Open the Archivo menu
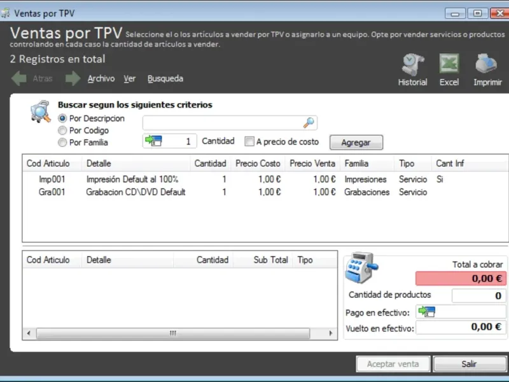 pos(101,78)
